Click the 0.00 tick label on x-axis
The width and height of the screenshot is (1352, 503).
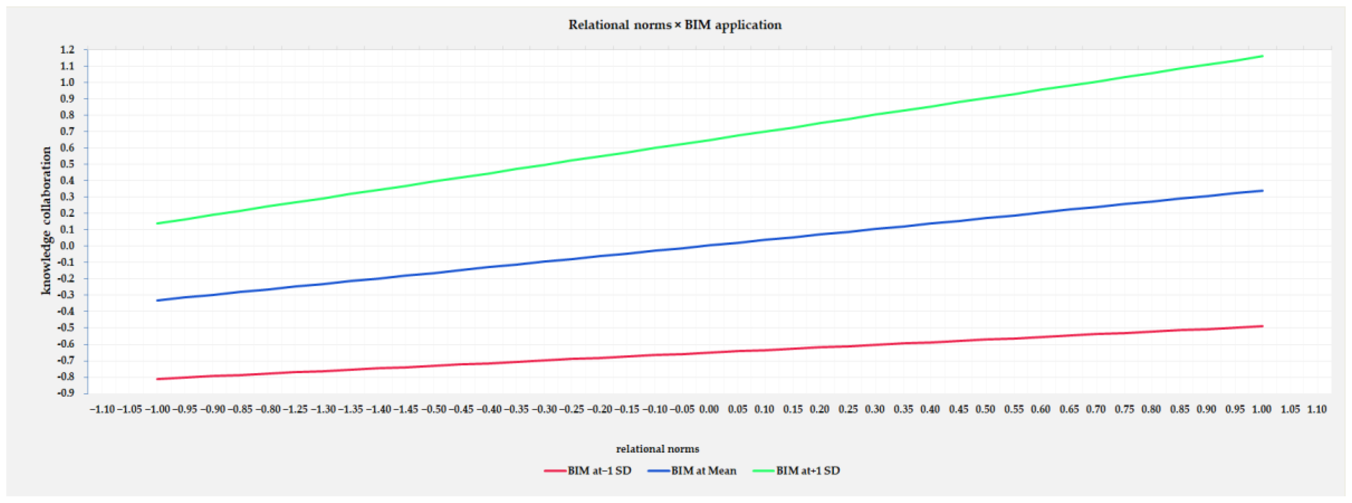point(709,410)
